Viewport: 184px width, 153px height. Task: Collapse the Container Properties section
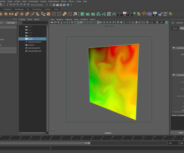[174, 48]
